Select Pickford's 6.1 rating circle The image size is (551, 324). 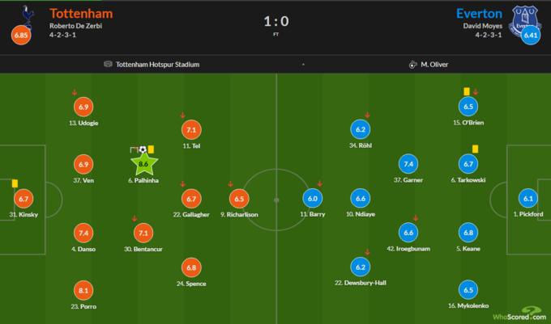pyautogui.click(x=528, y=198)
